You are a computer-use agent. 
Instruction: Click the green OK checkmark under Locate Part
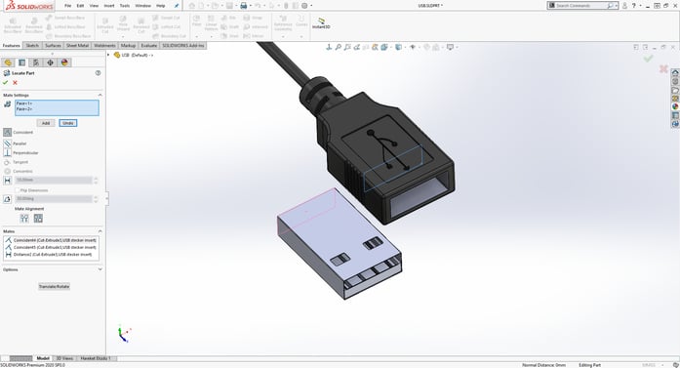coord(5,82)
